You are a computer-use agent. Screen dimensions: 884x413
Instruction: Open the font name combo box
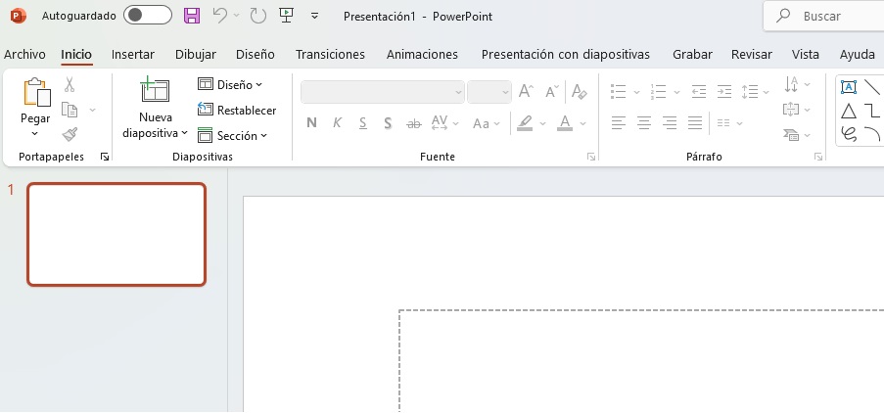[x=382, y=92]
